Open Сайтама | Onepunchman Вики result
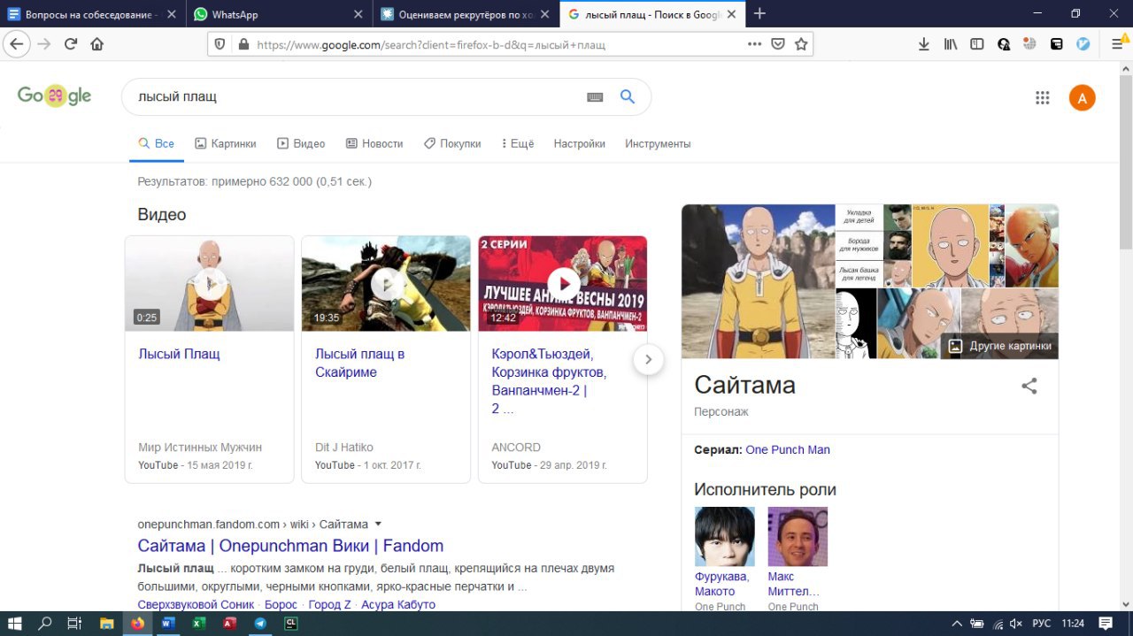The height and width of the screenshot is (636, 1133). tap(290, 546)
